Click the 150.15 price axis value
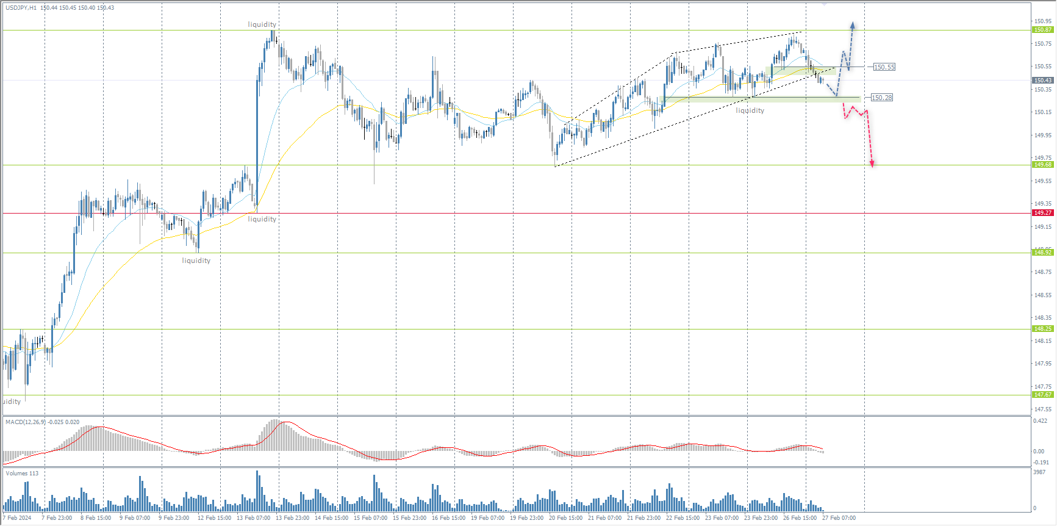1057x526 pixels. 1043,112
